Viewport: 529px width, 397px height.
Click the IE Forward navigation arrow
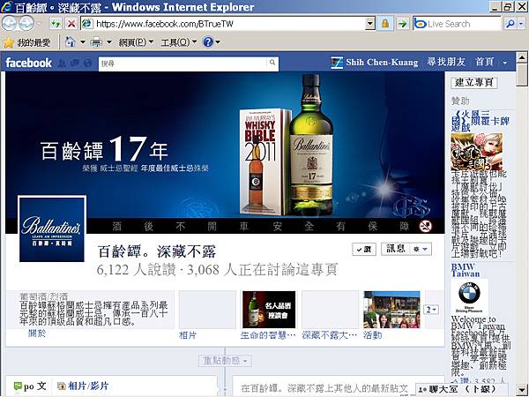tap(26, 23)
